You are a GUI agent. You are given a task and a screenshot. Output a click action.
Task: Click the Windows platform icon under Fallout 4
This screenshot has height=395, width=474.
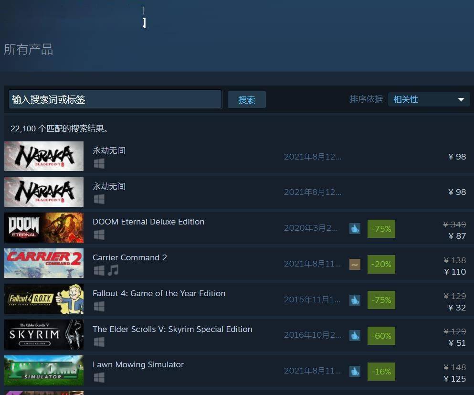99,306
